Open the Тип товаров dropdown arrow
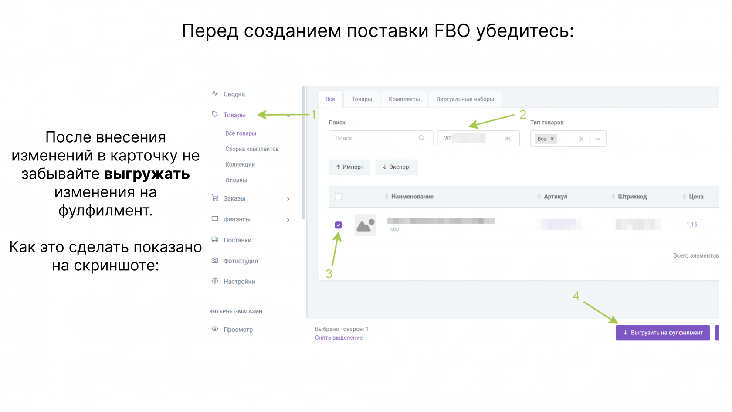 (x=598, y=139)
